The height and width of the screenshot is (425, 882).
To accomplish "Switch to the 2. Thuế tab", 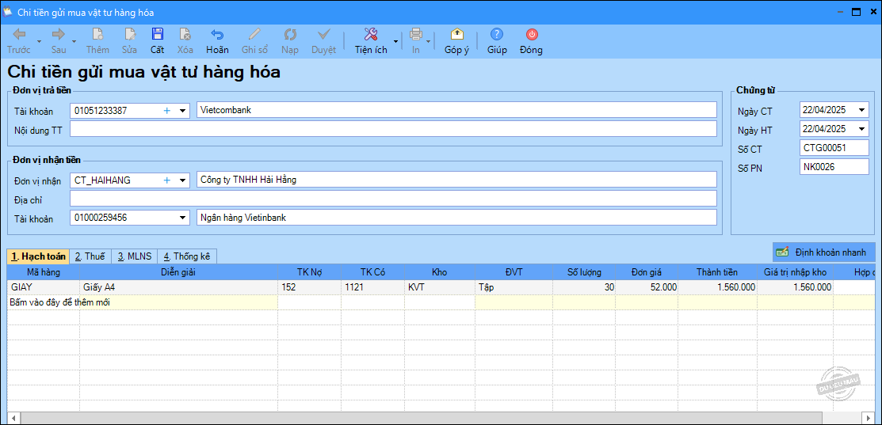I will tap(90, 256).
